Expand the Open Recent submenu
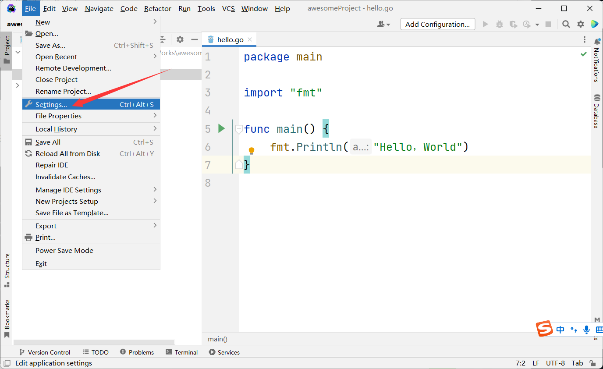Image resolution: width=603 pixels, height=369 pixels. click(x=56, y=57)
